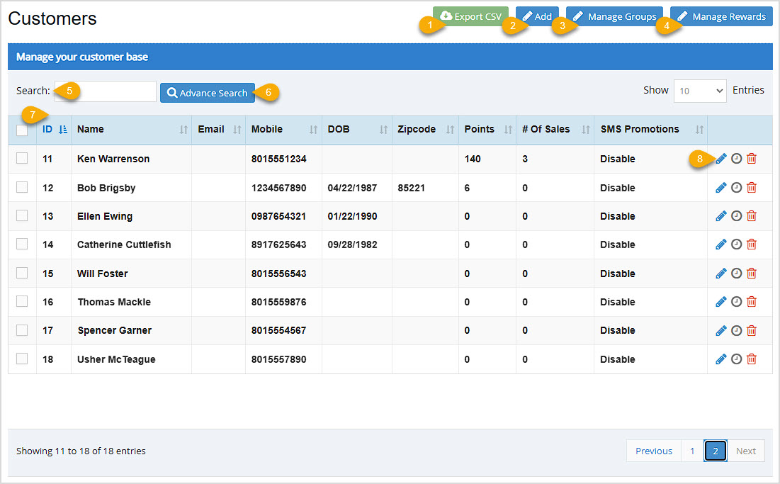View history for Spencer Garner

[736, 330]
